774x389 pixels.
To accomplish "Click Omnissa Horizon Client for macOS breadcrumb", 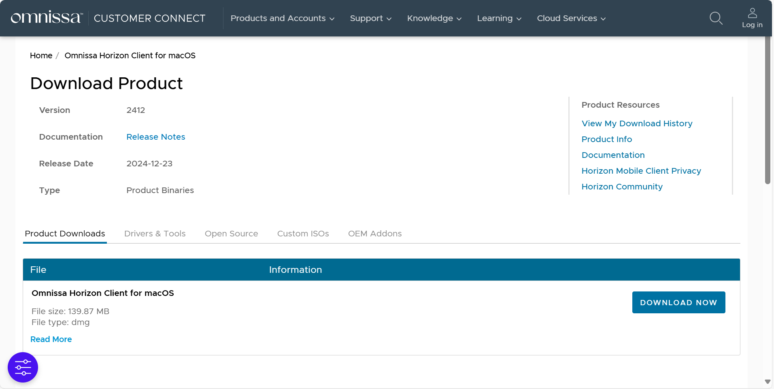I will 130,55.
